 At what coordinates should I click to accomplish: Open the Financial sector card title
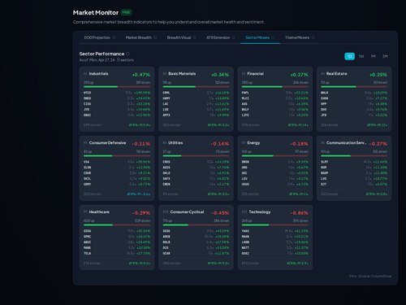pyautogui.click(x=255, y=74)
